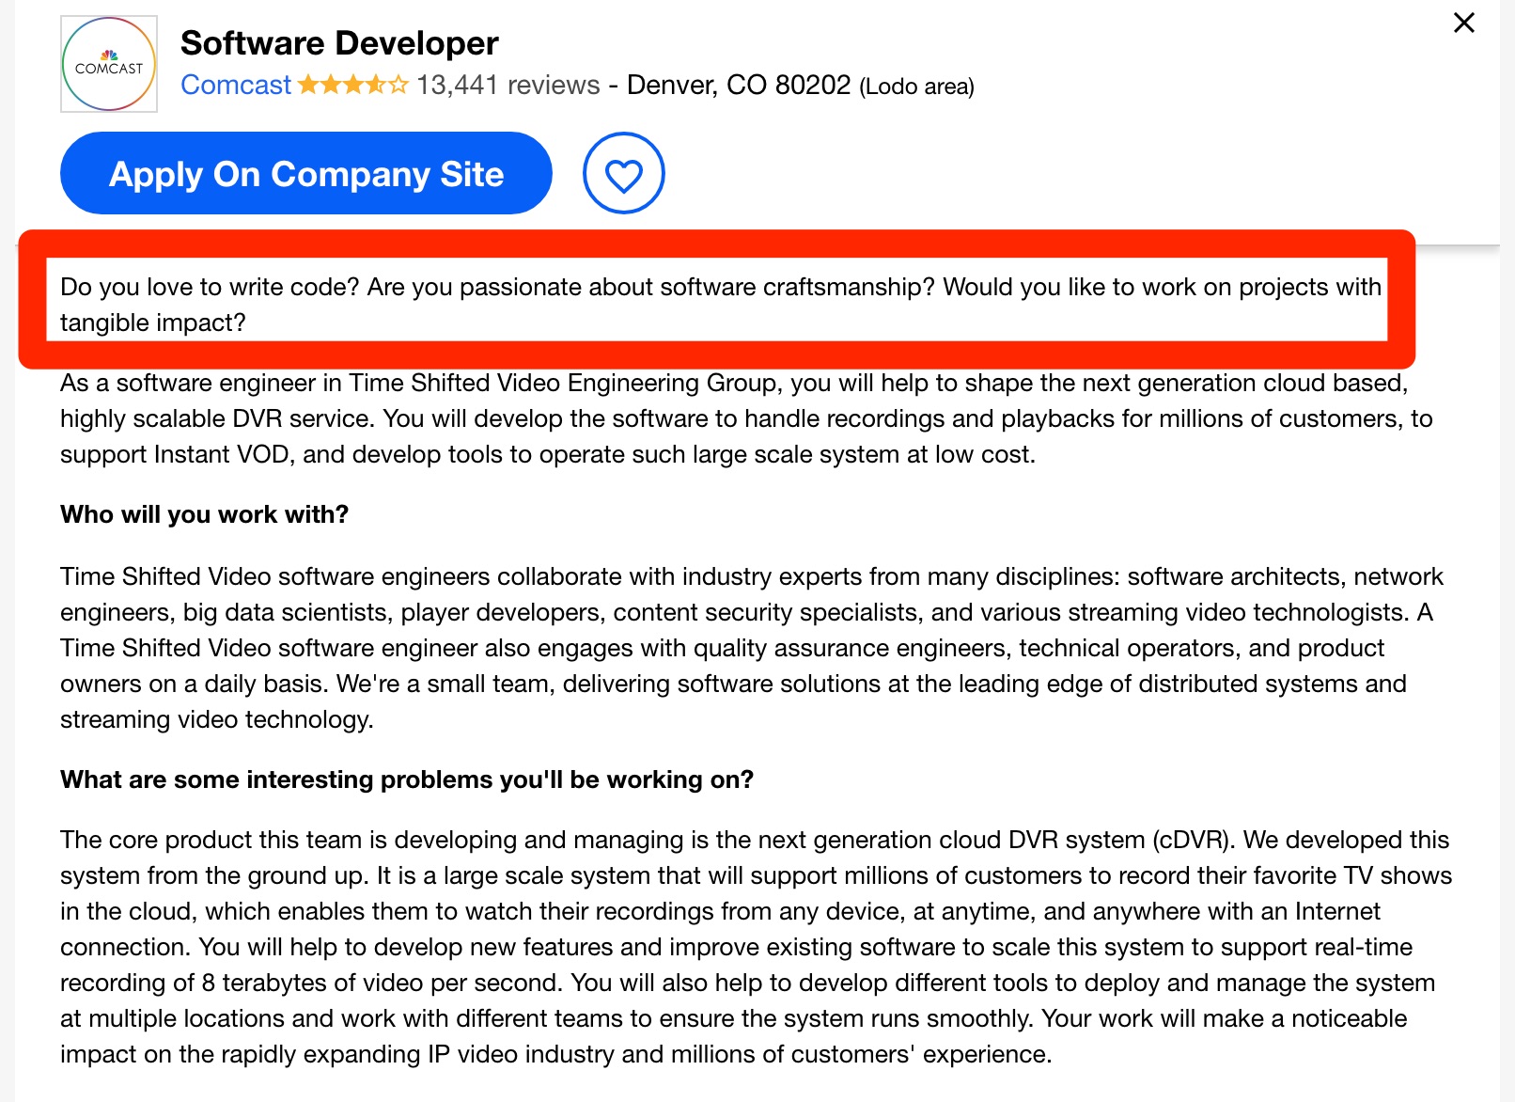Click the first gold star in the rating
1515x1102 pixels.
tap(309, 86)
